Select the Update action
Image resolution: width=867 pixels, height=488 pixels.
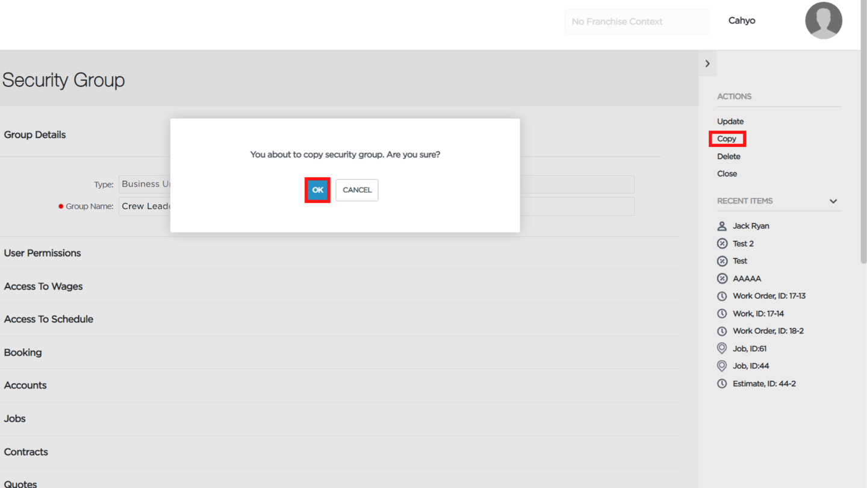[730, 121]
